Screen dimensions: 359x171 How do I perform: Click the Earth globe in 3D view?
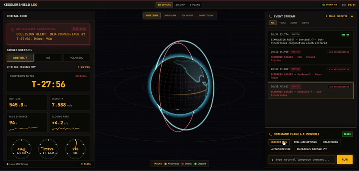(x=180, y=86)
